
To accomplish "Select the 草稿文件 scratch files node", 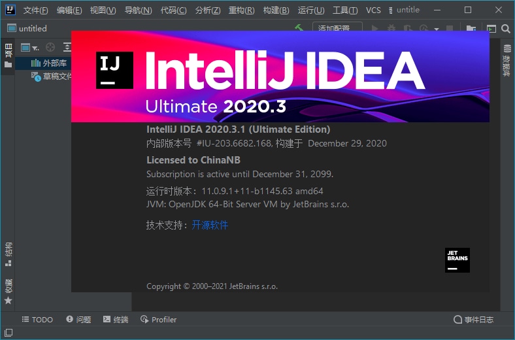I will pyautogui.click(x=51, y=76).
